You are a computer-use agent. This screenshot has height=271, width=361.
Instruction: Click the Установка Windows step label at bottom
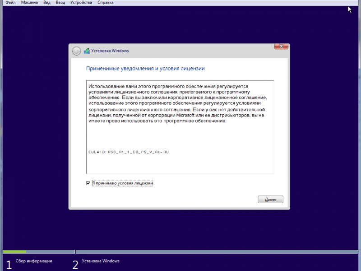[101, 261]
